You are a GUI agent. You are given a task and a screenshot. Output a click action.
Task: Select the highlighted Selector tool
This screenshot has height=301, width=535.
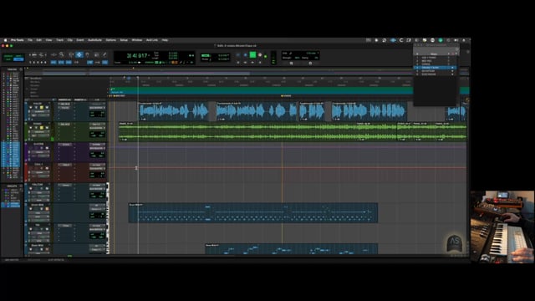[x=79, y=54]
